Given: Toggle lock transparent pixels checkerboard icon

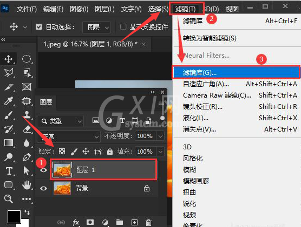Looking at the screenshot, I should [62, 152].
